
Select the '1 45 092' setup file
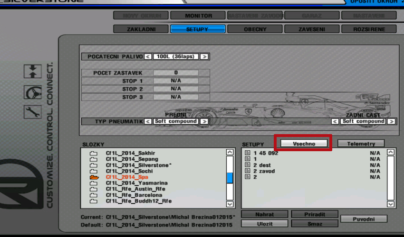(x=266, y=153)
